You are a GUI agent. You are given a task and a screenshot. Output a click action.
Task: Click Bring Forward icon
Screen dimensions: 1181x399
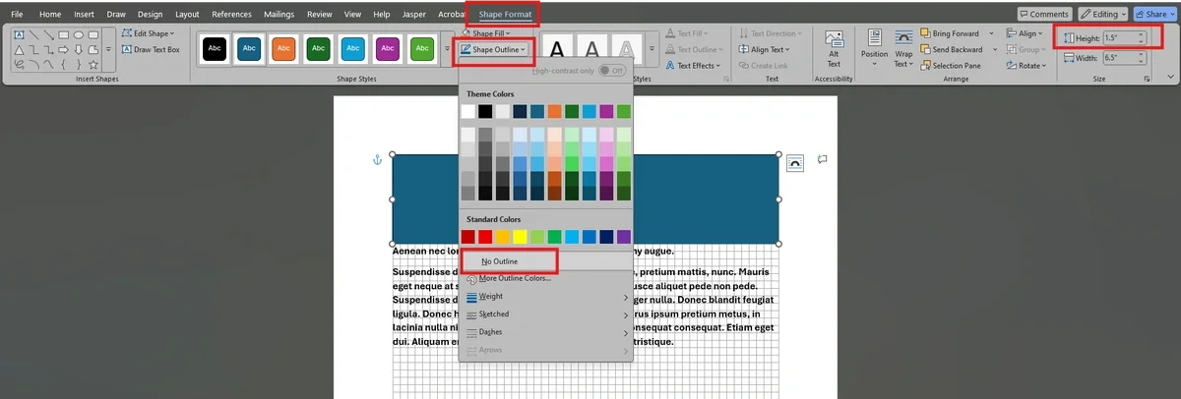coord(926,33)
